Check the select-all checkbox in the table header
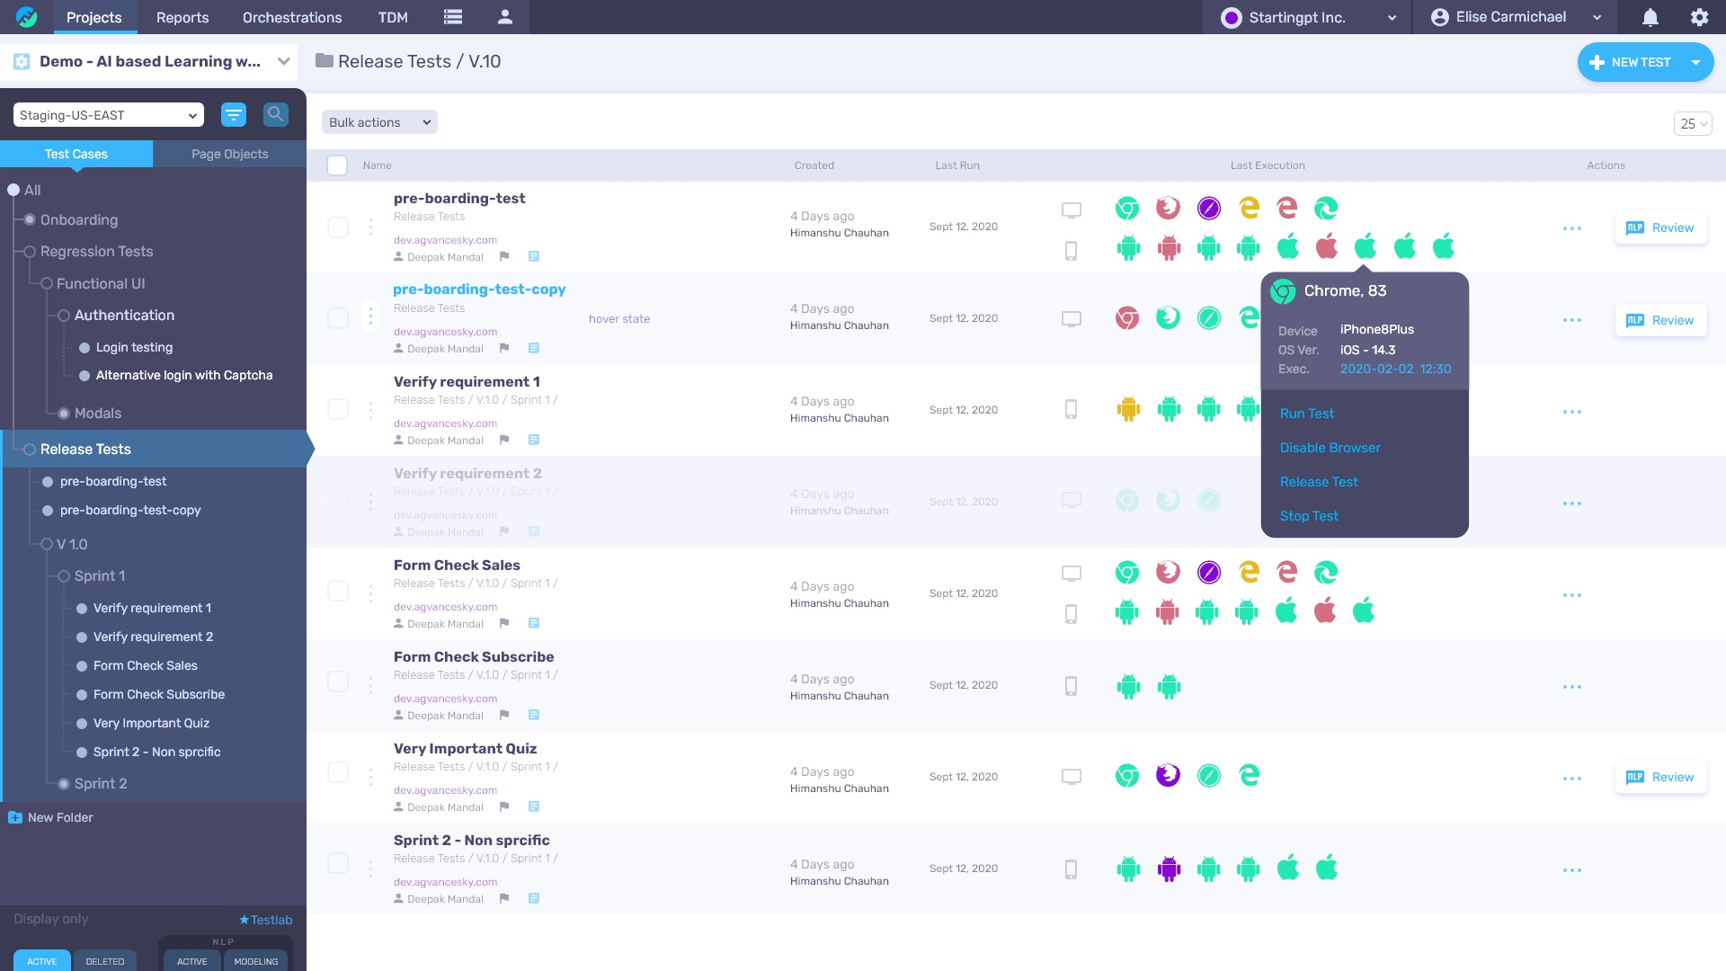Viewport: 1726px width, 971px height. click(337, 165)
